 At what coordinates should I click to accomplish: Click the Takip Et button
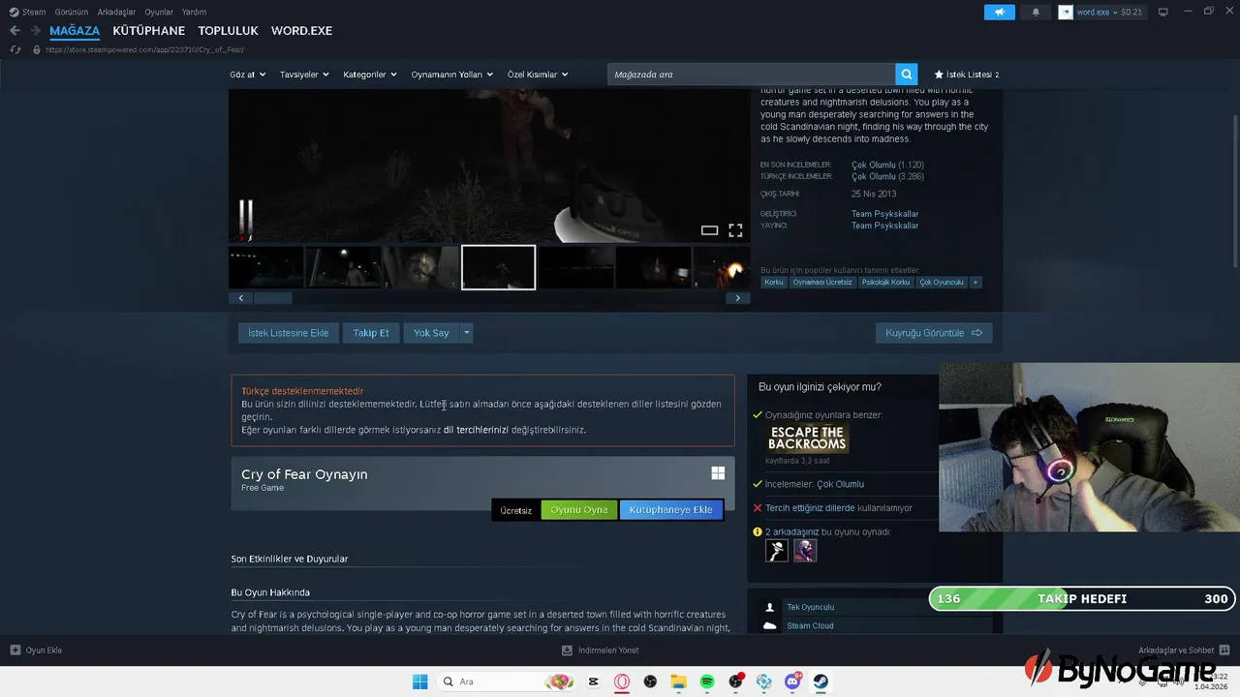[x=371, y=333]
